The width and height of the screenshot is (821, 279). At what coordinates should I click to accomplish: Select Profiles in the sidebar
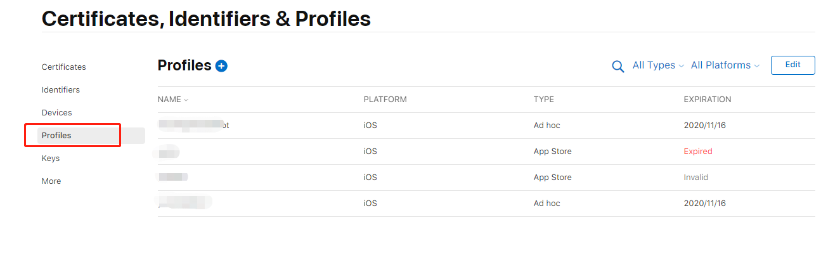(x=91, y=136)
